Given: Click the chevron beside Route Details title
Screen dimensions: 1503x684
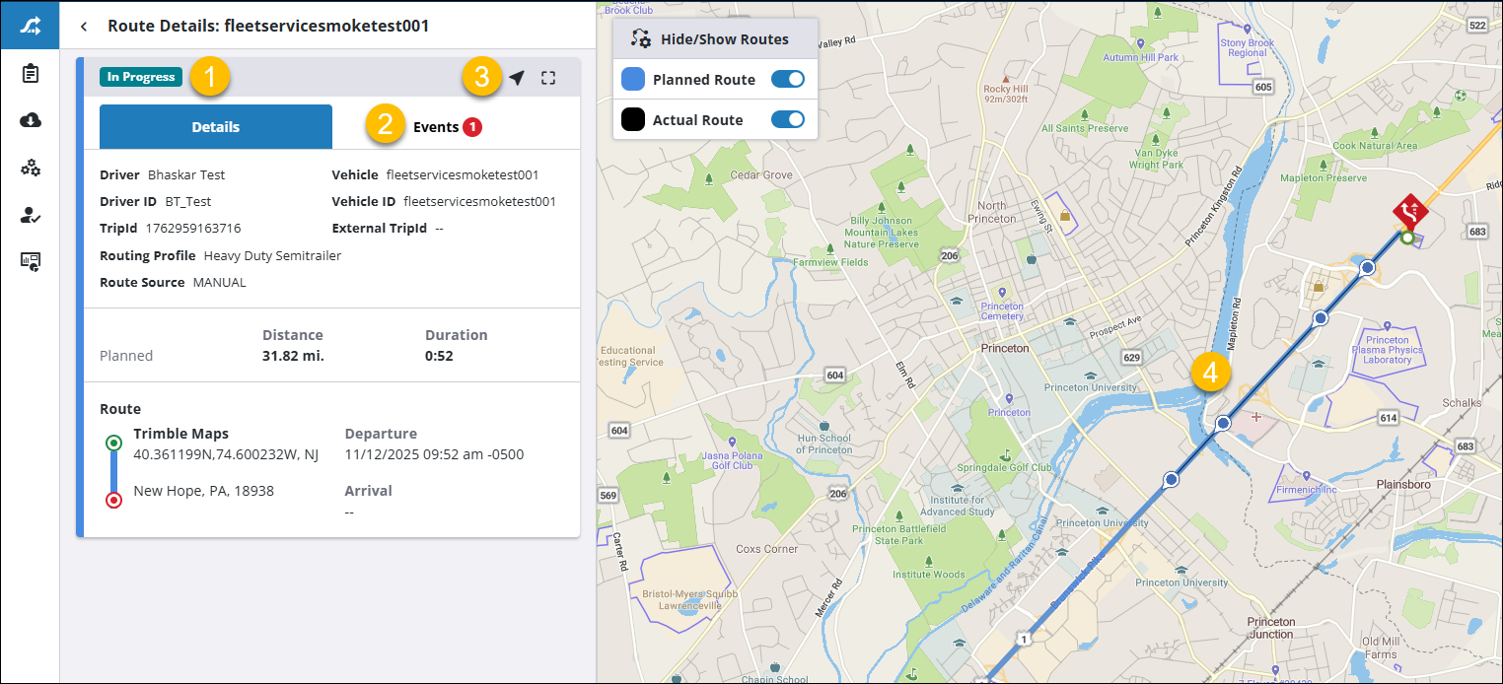Looking at the screenshot, I should pyautogui.click(x=83, y=27).
